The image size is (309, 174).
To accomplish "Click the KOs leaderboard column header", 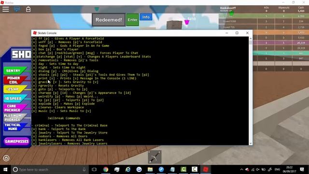I will point(266,8).
